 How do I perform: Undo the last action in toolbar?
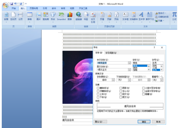click(15, 4)
